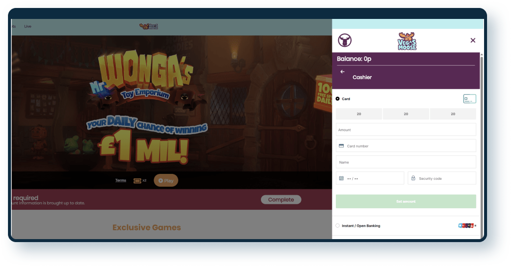Click the green Set amount button
The height and width of the screenshot is (266, 511).
click(406, 201)
